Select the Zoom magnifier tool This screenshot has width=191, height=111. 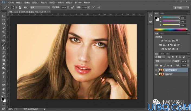click(4, 93)
